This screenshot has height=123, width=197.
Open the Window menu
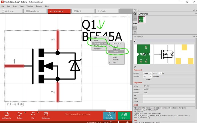30,6
